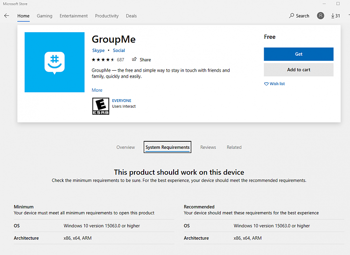Click the Minimum requirements heading
The height and width of the screenshot is (255, 350).
tap(24, 207)
